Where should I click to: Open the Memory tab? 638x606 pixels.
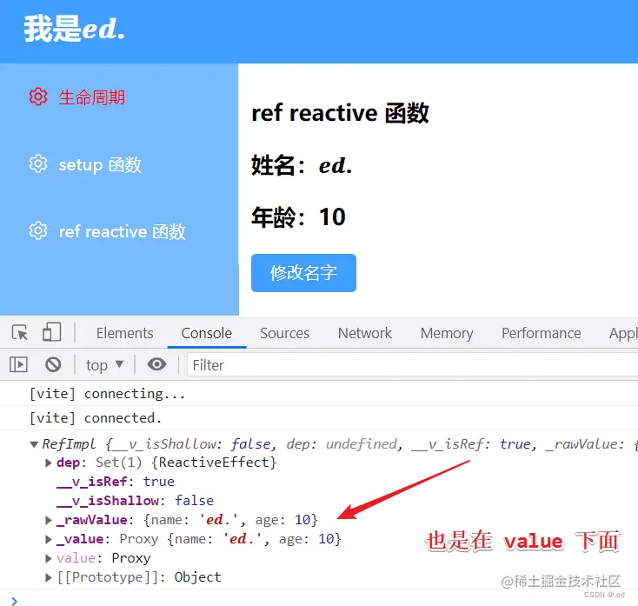tap(447, 333)
